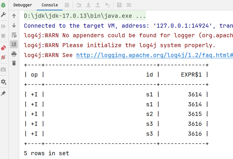Viewport: 233px width, 159px height.
Task: Click the Step Over toolbar icon
Action: (x=79, y=5)
